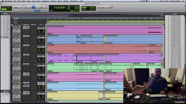The width and height of the screenshot is (186, 104).
Task: Open output path selector of first track
Action: pos(41,28)
